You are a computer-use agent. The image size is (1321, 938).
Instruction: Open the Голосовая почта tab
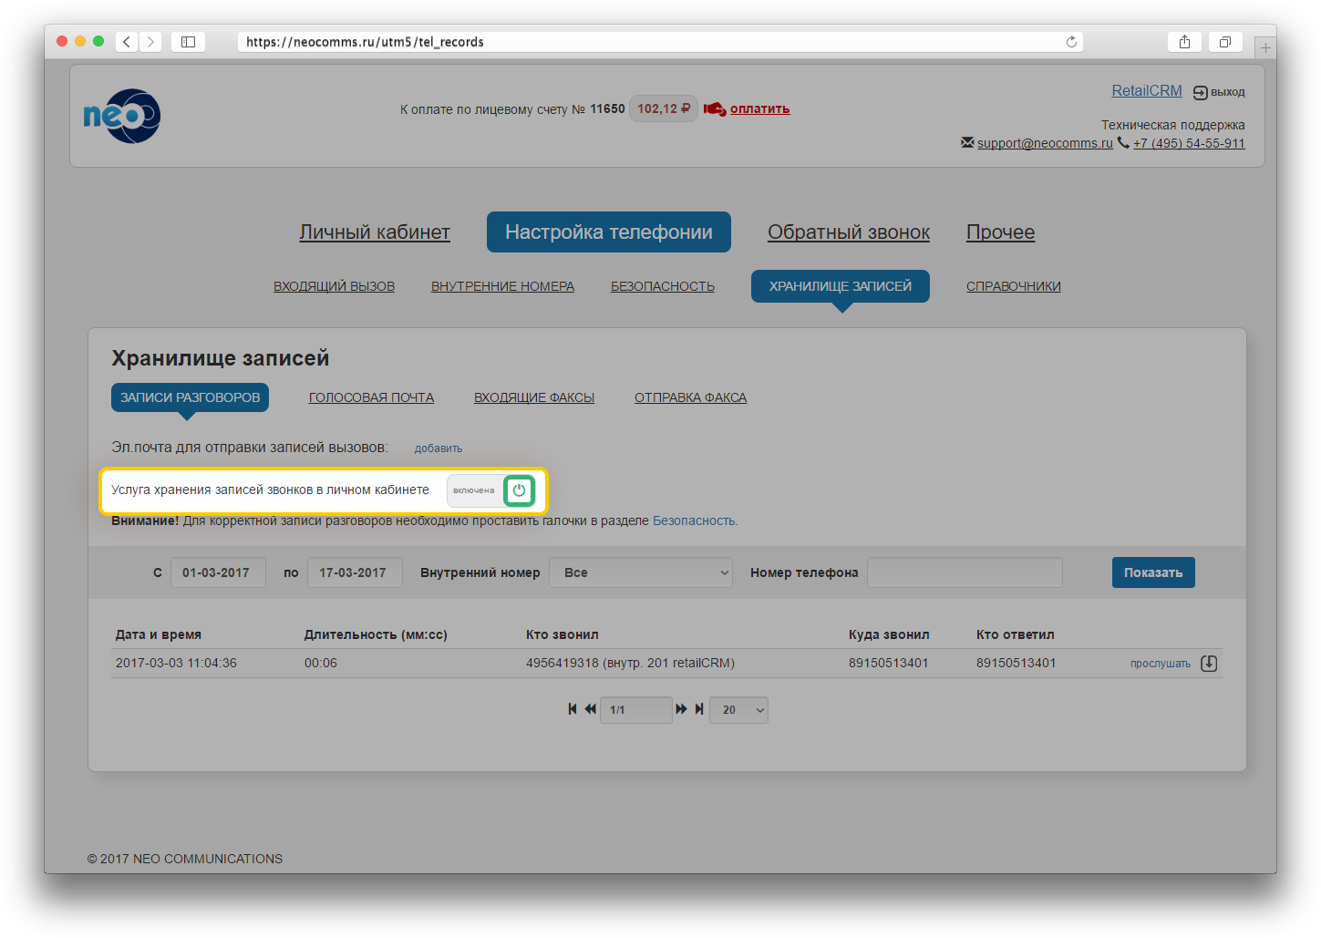(x=371, y=397)
